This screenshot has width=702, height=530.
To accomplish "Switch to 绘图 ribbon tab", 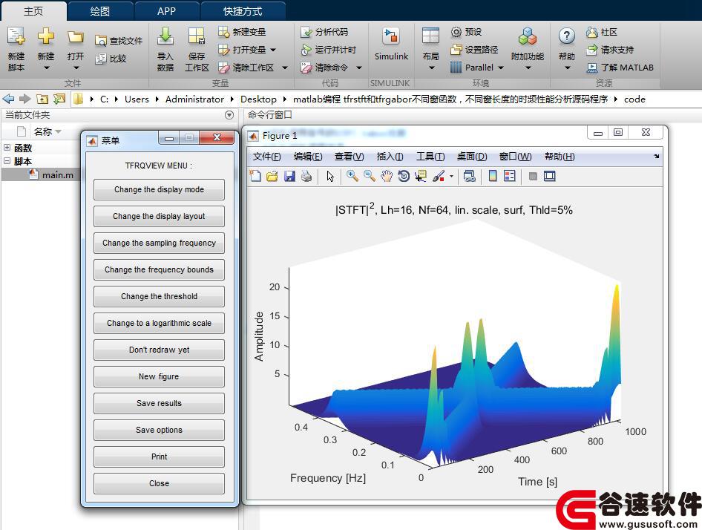I will 100,10.
